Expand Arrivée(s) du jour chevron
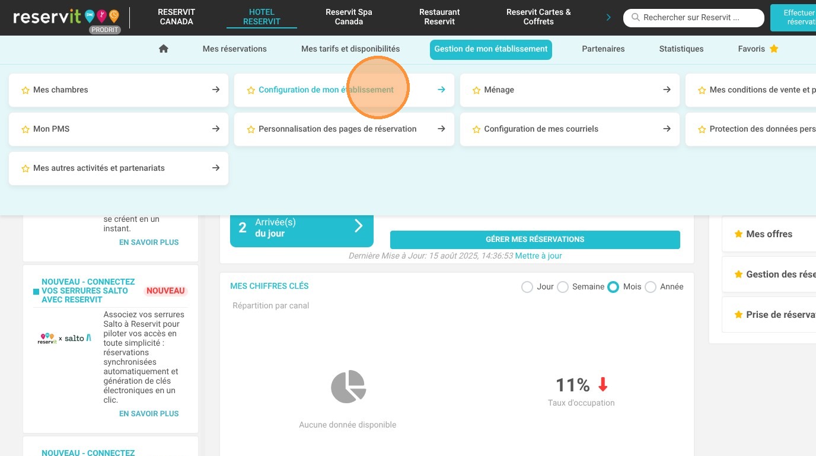The width and height of the screenshot is (816, 456). [358, 226]
